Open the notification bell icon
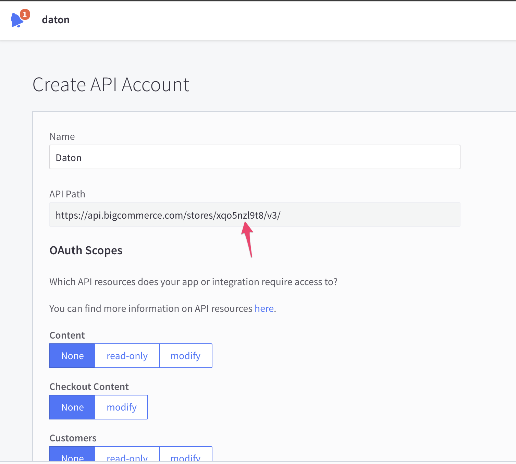Viewport: 516px width, 464px height. (x=18, y=20)
